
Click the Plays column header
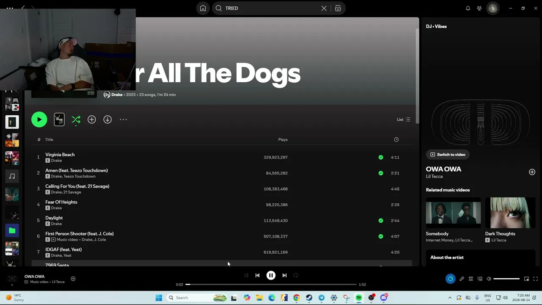point(283,139)
